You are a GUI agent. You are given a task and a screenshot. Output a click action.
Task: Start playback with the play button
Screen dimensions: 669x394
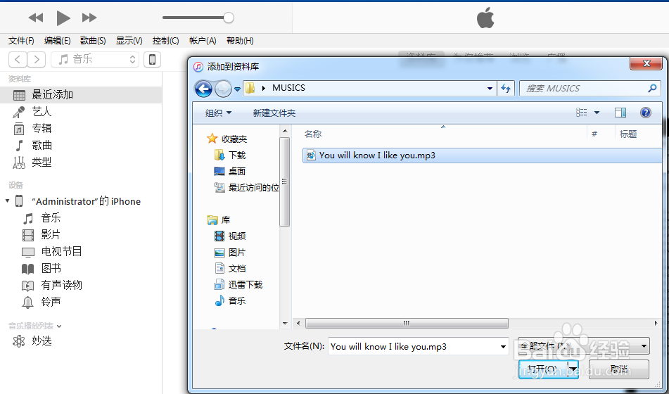pyautogui.click(x=63, y=18)
